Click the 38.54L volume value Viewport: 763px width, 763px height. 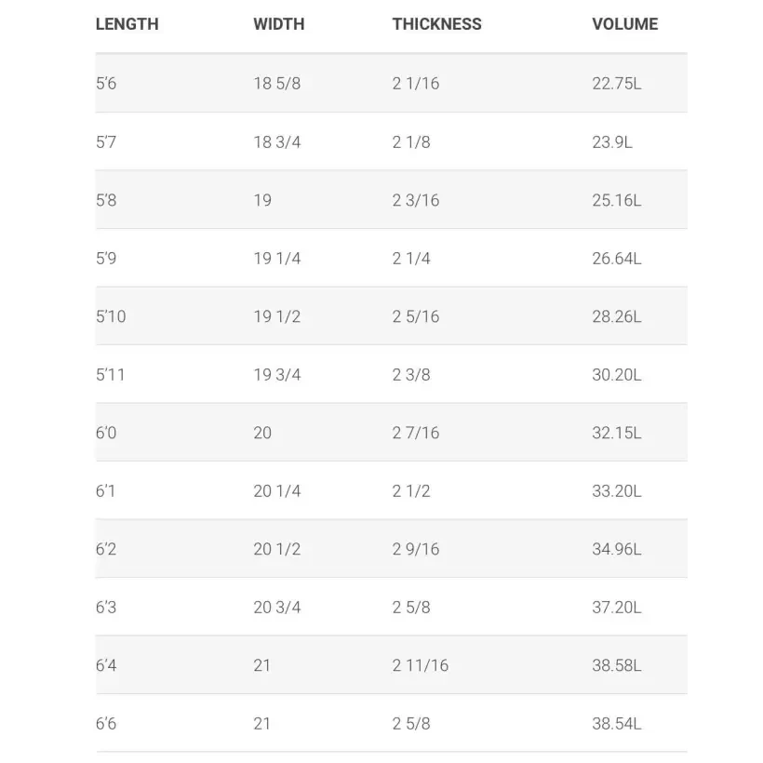click(x=616, y=724)
